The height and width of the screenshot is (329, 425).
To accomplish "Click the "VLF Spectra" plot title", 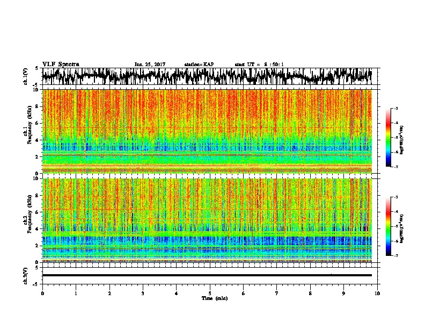I will pos(61,65).
